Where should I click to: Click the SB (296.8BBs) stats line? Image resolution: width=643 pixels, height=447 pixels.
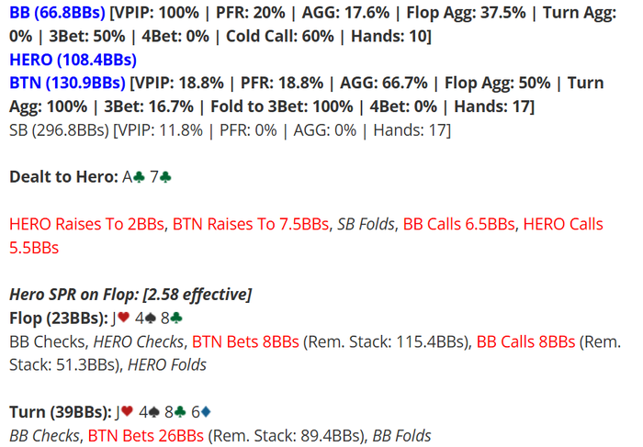tap(230, 130)
